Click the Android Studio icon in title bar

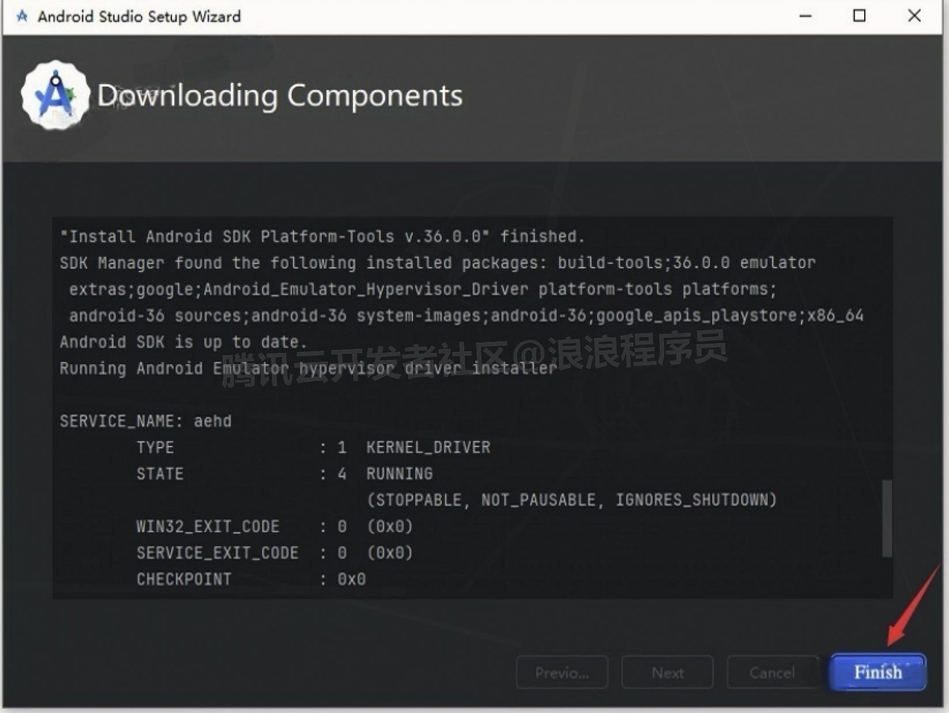coord(21,16)
